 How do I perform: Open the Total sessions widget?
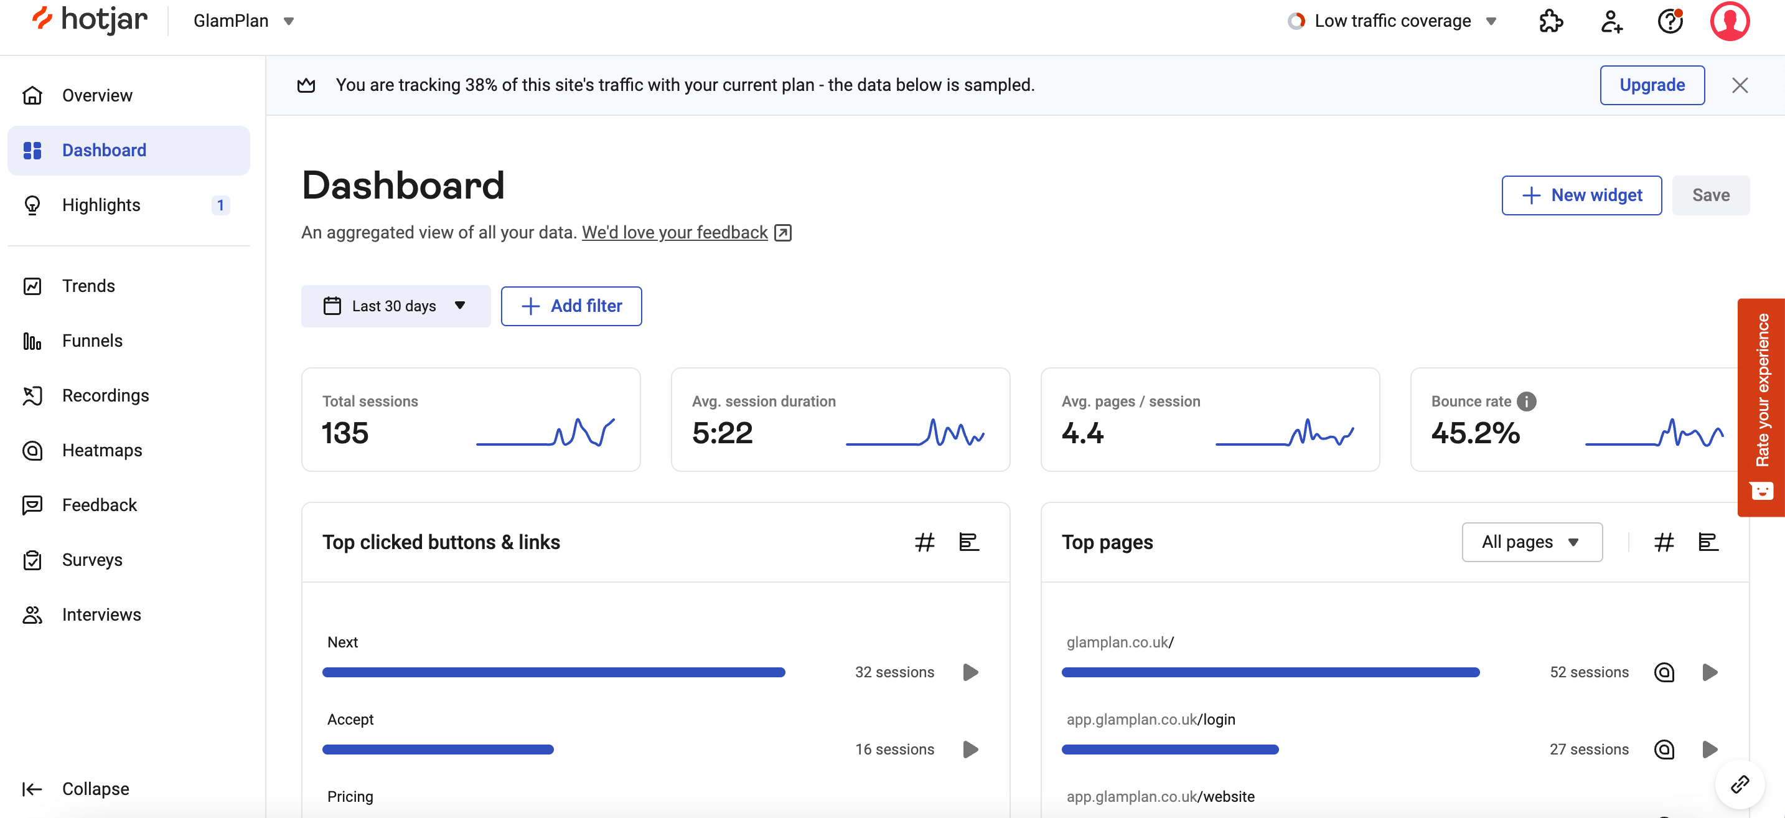point(471,420)
